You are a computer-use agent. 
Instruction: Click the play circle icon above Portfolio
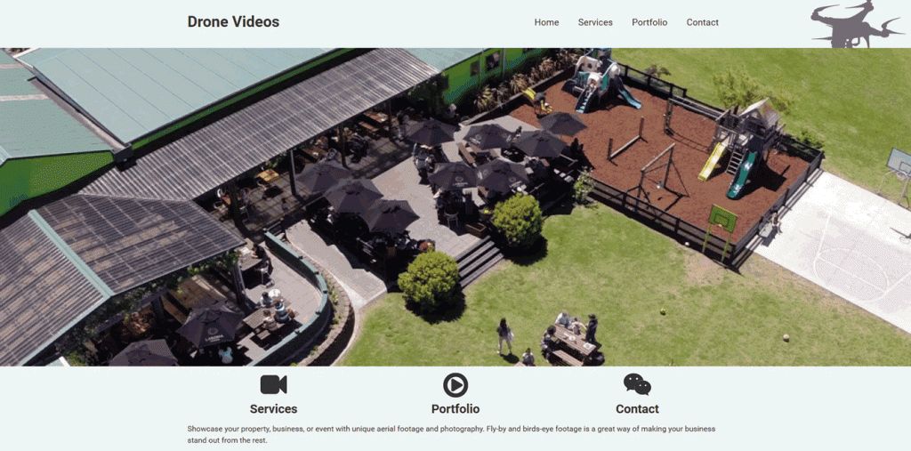point(455,385)
